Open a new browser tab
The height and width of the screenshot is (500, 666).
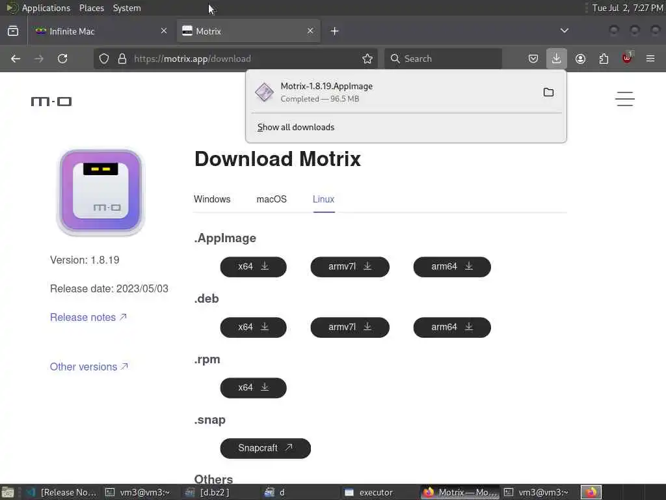[335, 31]
